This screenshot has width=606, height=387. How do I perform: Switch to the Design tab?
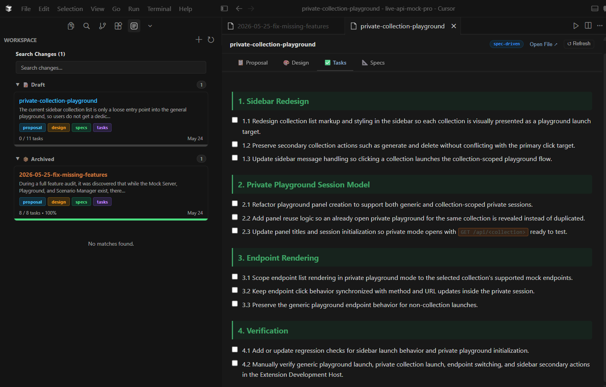(296, 63)
